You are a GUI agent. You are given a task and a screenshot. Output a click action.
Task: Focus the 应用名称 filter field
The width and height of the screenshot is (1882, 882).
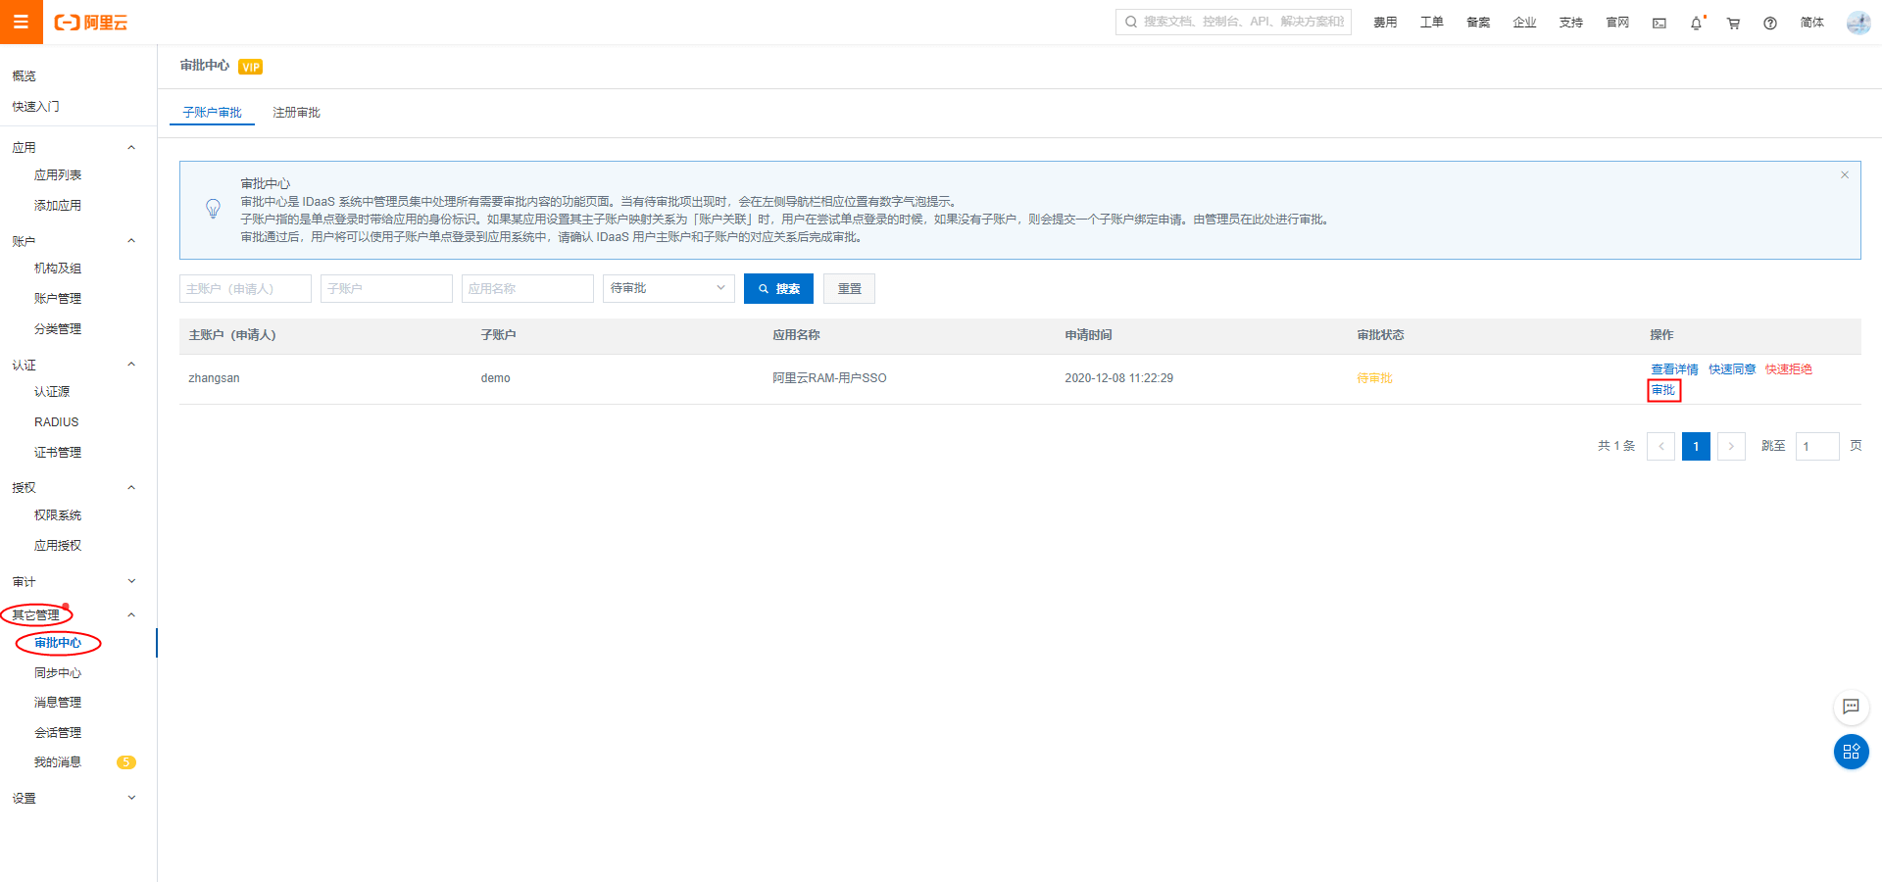tap(527, 288)
